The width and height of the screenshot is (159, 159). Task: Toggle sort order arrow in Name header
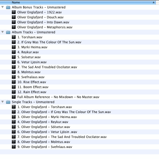click(154, 2)
